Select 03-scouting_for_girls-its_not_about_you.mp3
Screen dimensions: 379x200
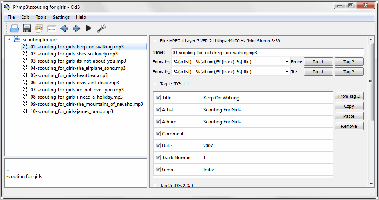(x=78, y=61)
